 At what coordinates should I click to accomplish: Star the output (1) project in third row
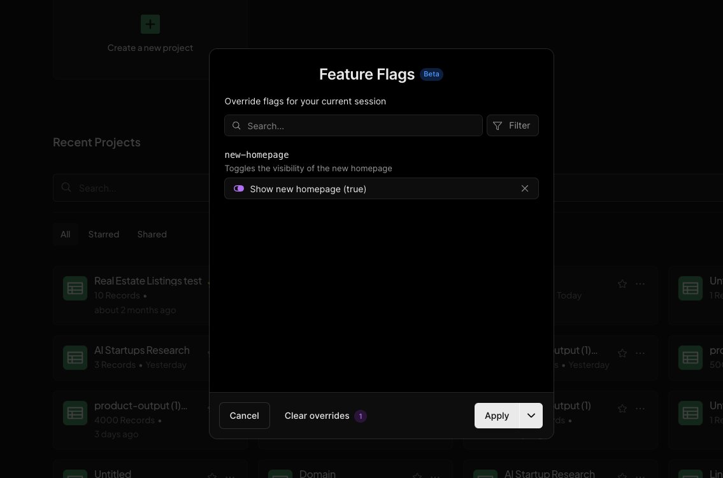pos(622,409)
